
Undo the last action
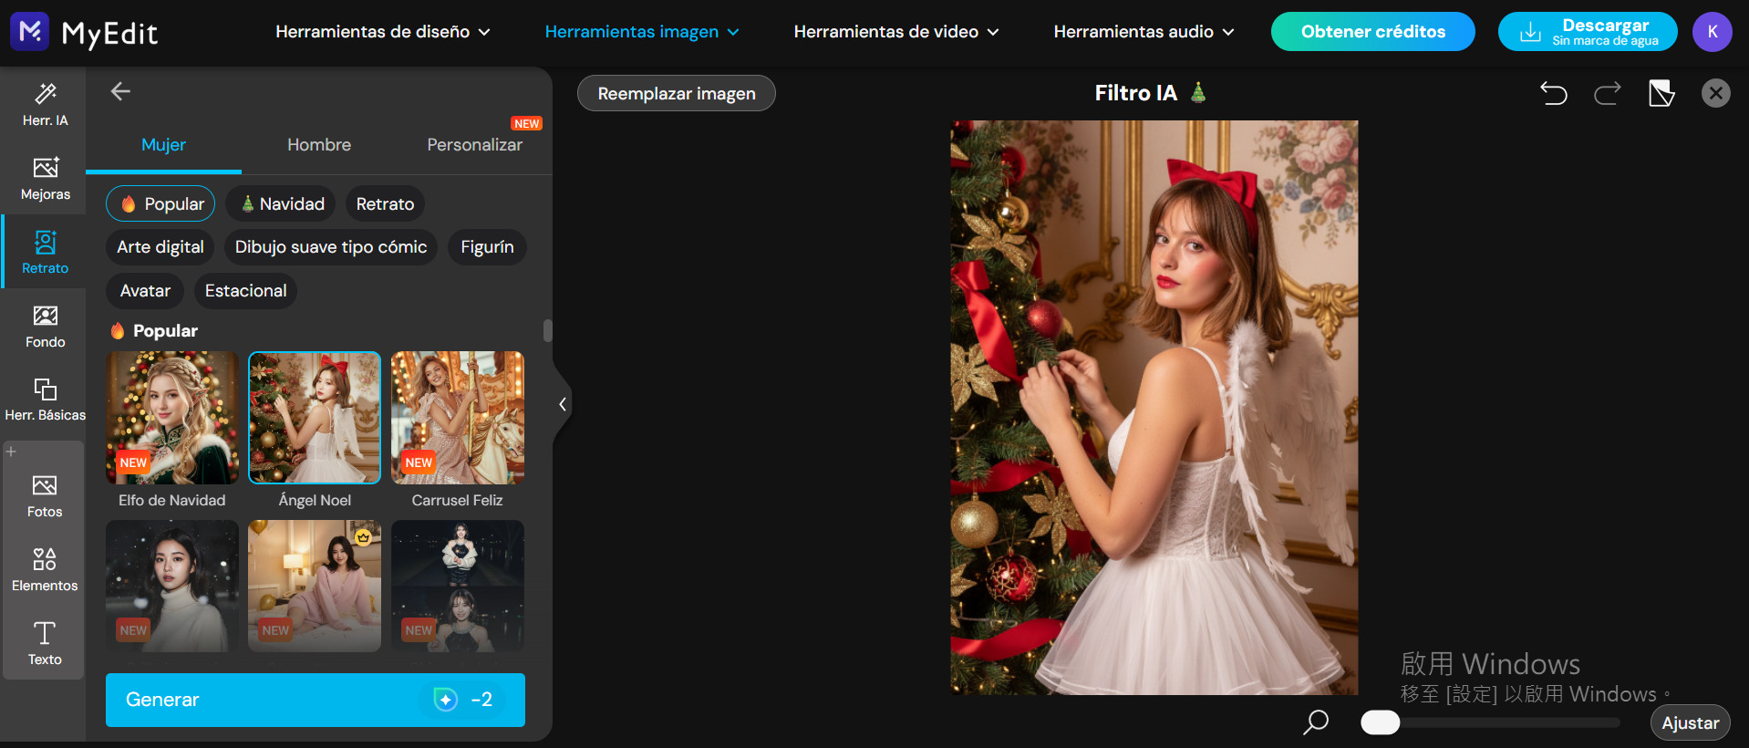[x=1554, y=93]
